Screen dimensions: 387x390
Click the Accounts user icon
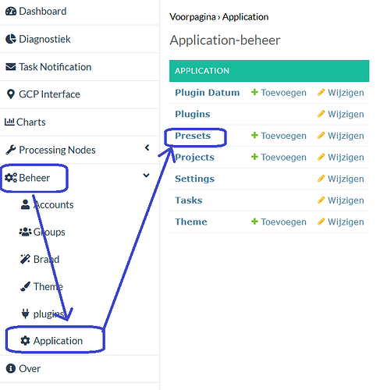25,204
